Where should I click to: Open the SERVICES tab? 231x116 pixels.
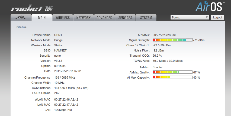[x=125, y=18]
